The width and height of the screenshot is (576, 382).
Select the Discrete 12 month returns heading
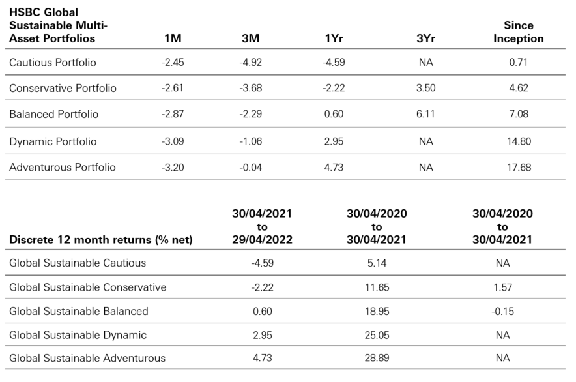(x=101, y=239)
